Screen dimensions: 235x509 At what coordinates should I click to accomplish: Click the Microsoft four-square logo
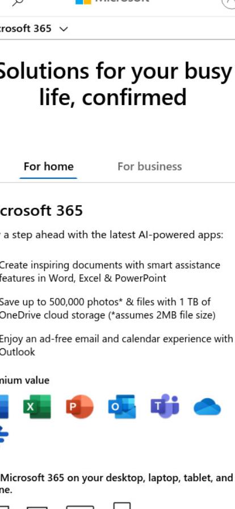pyautogui.click(x=83, y=2)
